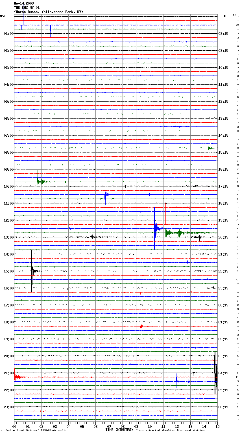Click the "10:15" UTC time label

223,68
